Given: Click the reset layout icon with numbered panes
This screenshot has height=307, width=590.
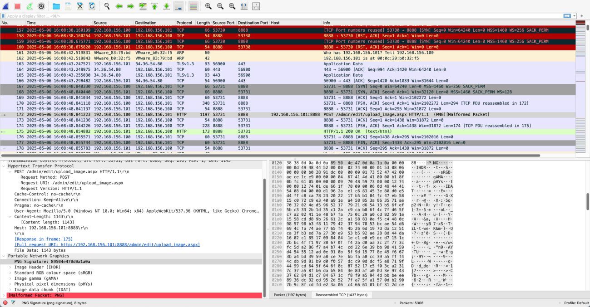Looking at the screenshot, I should click(256, 6).
